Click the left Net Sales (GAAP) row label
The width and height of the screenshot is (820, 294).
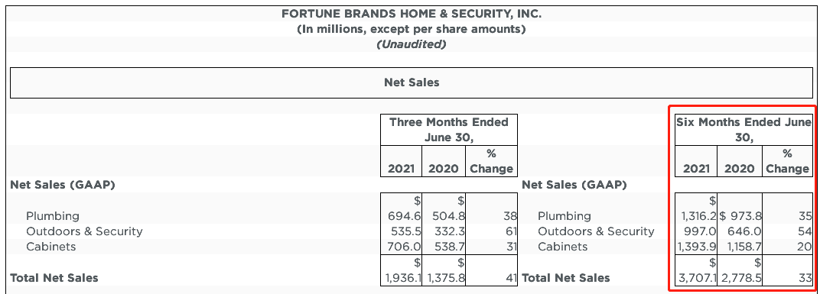tap(63, 184)
